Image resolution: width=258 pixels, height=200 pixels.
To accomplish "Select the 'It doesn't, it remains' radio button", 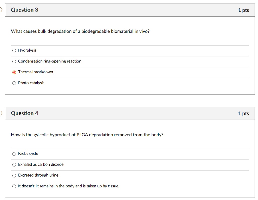I will [14, 186].
